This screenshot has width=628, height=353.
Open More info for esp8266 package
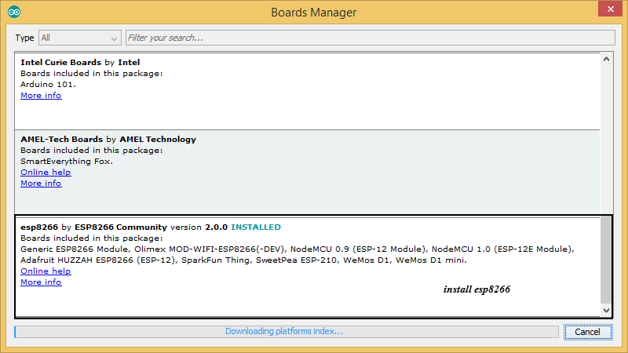pos(41,282)
